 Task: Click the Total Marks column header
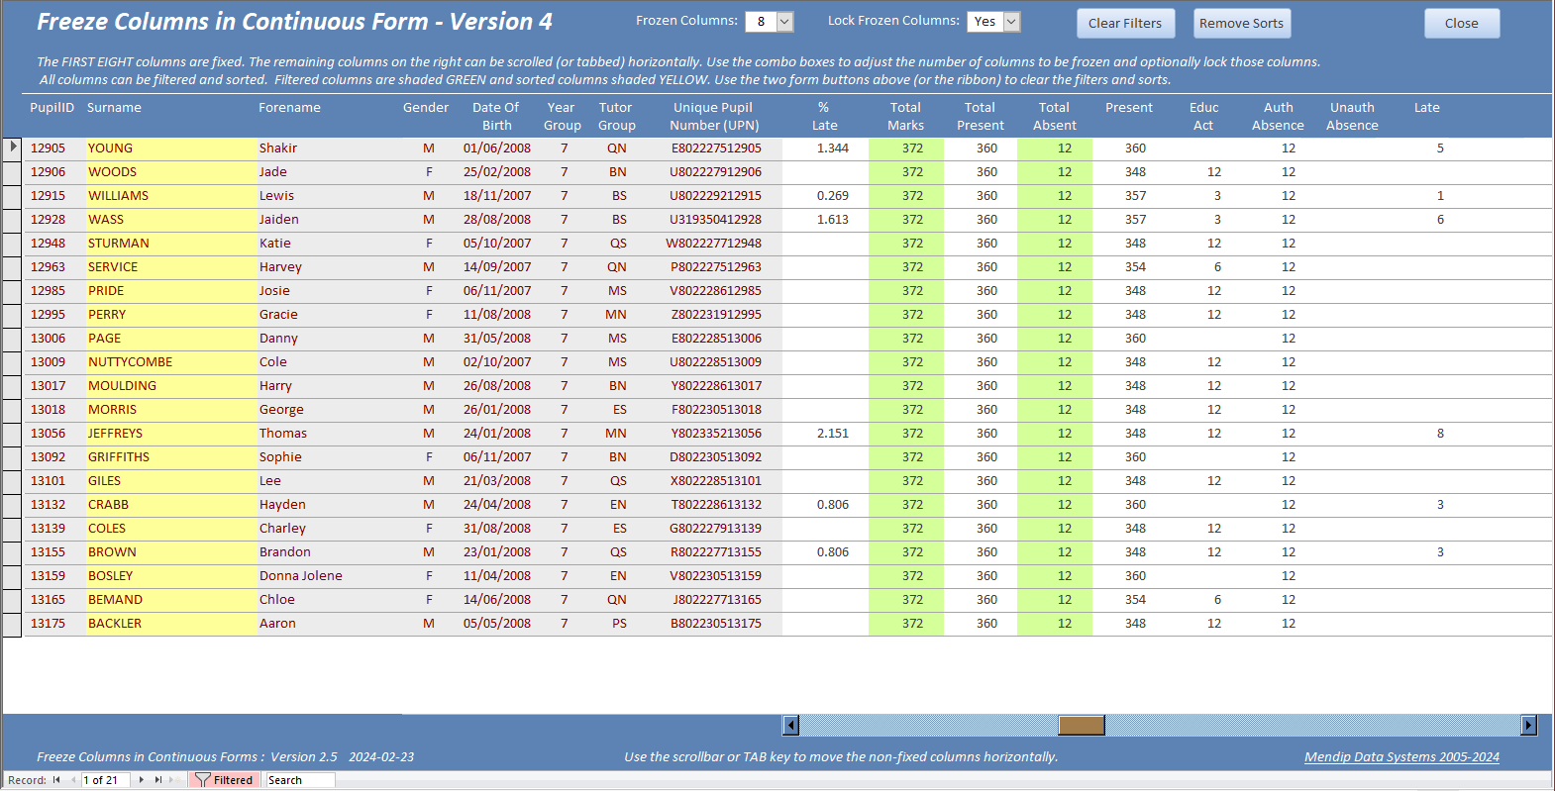pos(905,116)
